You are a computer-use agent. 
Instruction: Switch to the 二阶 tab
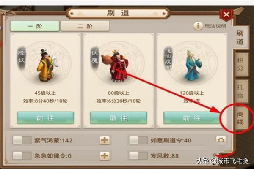click(85, 26)
